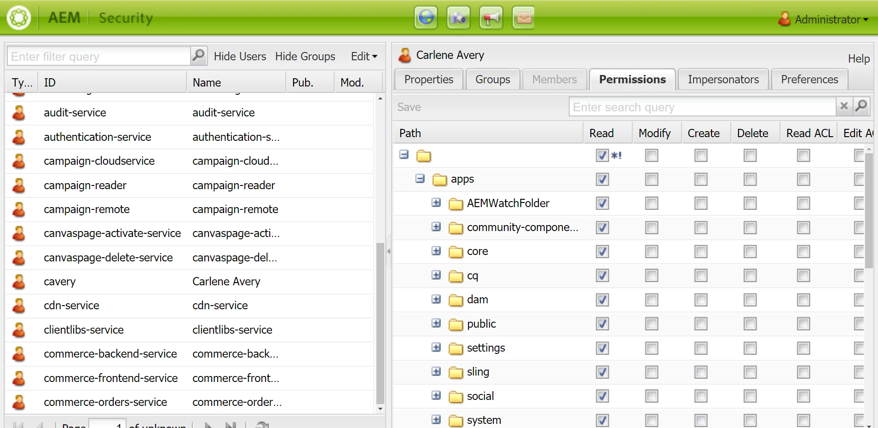Expand the cq folder node
This screenshot has height=428, width=878.
tap(436, 275)
